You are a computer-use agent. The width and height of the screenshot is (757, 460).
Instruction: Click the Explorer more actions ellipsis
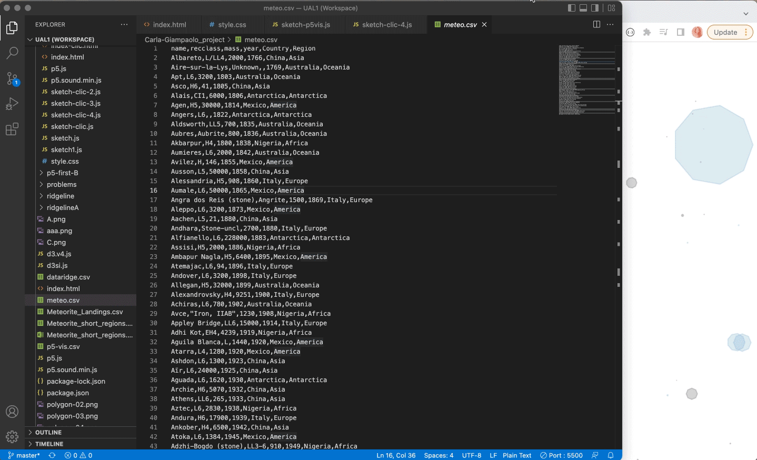(x=124, y=25)
